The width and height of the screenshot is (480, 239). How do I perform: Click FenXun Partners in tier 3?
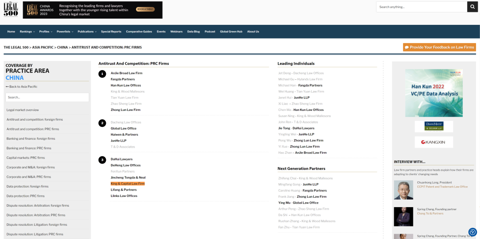pos(123,171)
